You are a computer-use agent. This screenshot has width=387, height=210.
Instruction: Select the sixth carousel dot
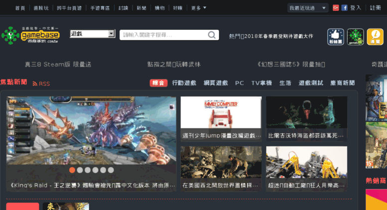(111, 170)
